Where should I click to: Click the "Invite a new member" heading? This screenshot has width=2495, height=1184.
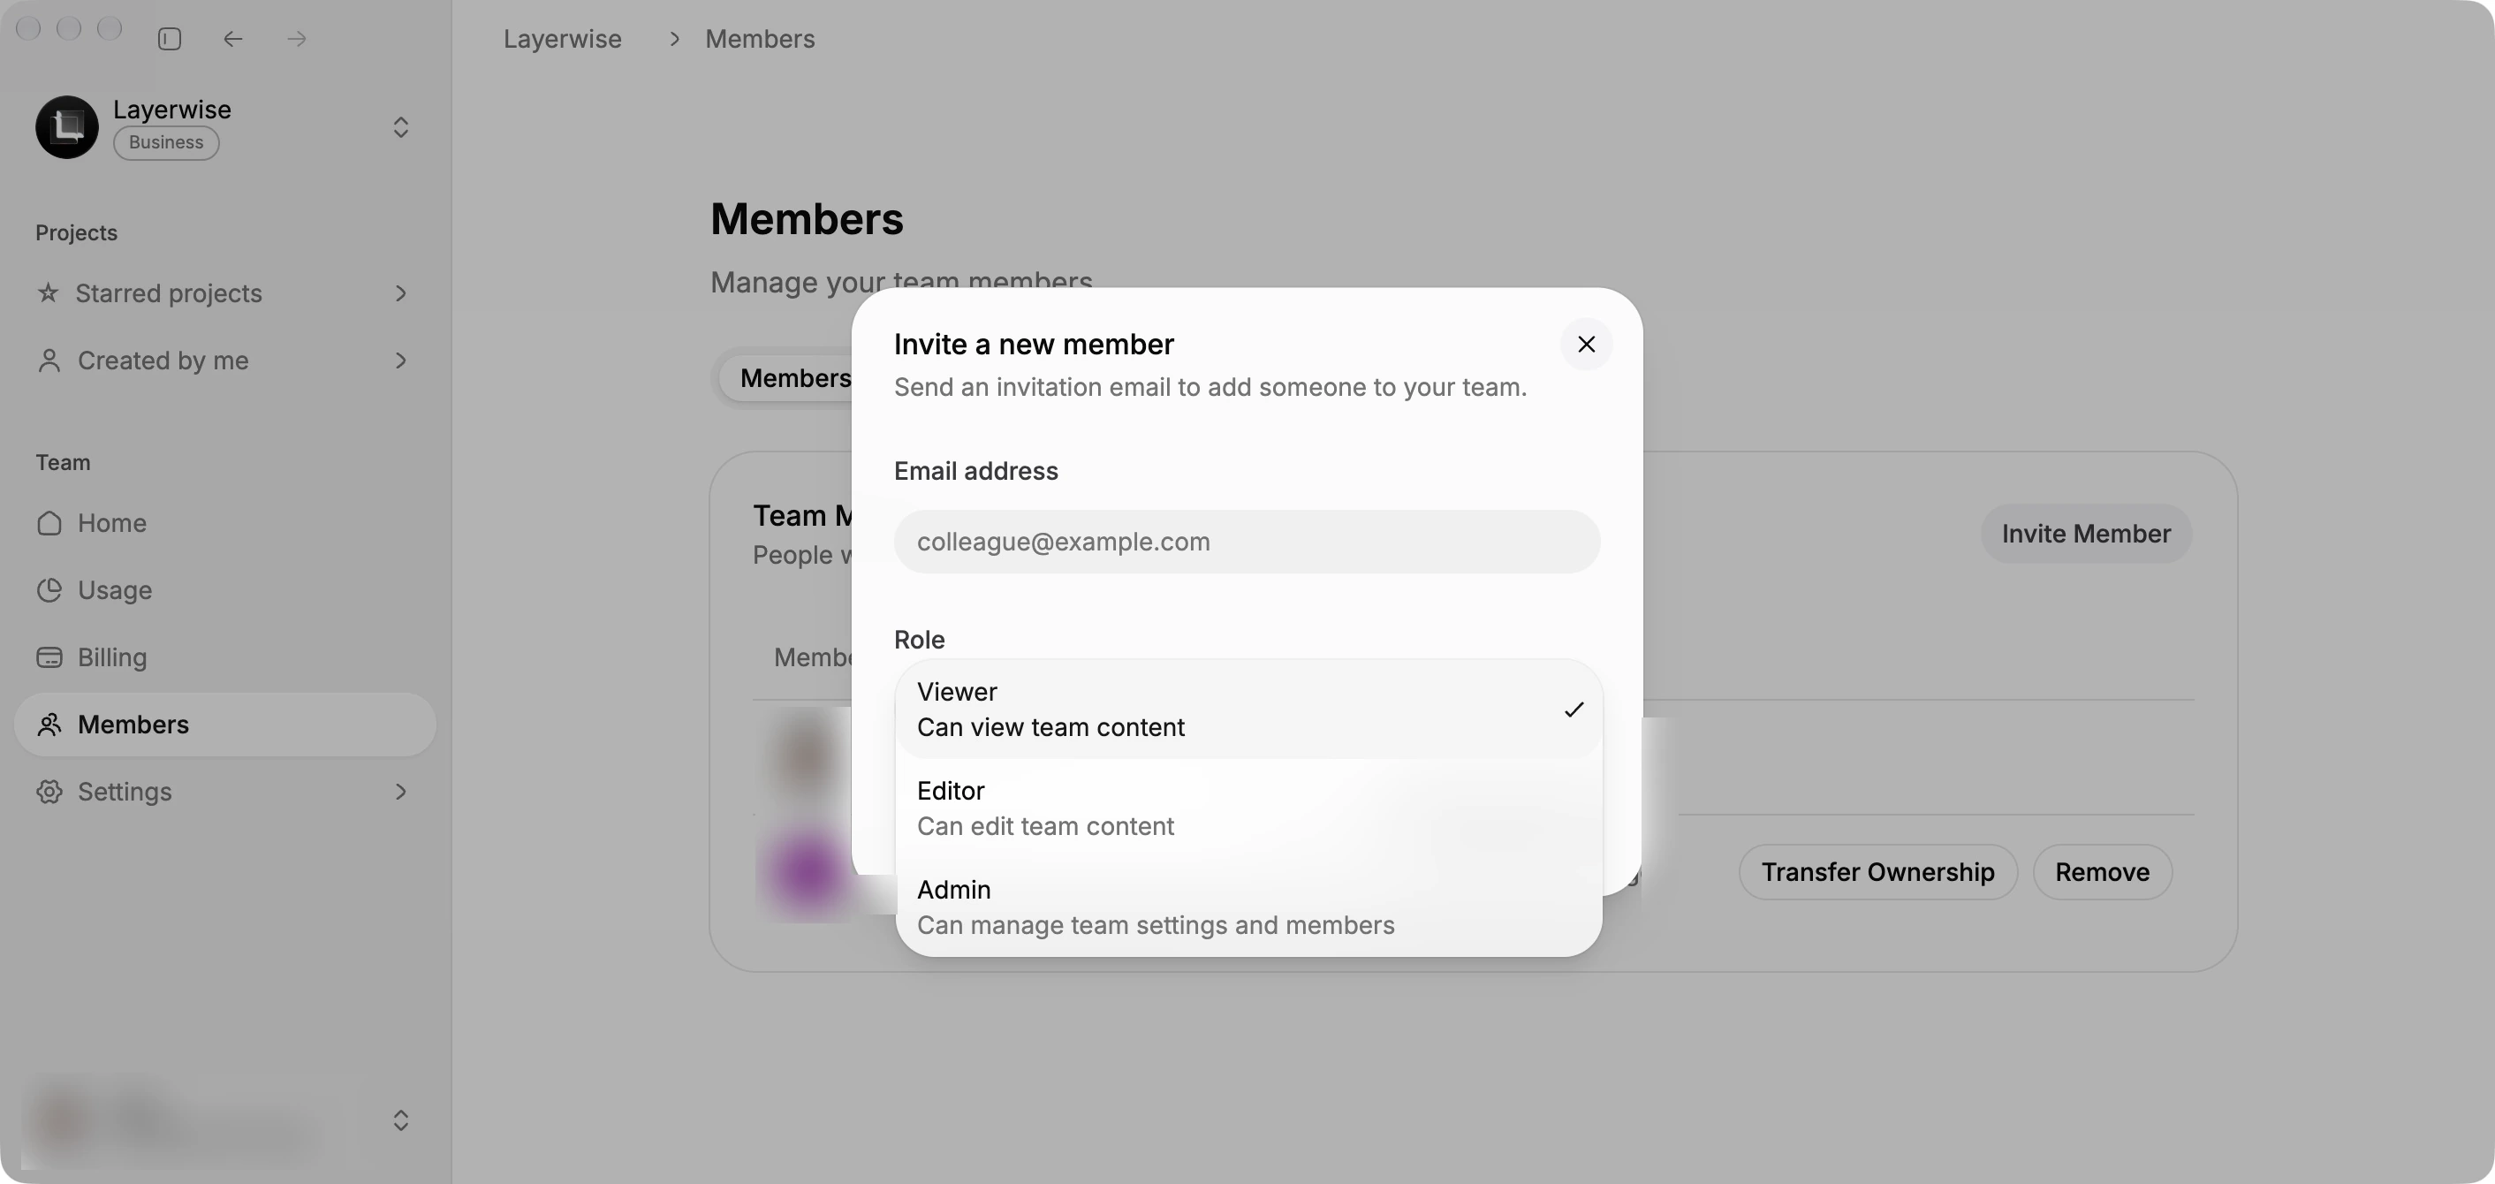(1034, 344)
